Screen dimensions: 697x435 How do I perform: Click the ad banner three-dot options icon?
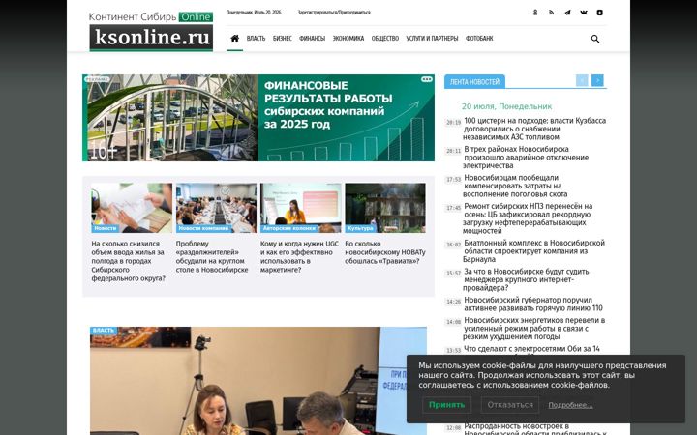427,79
